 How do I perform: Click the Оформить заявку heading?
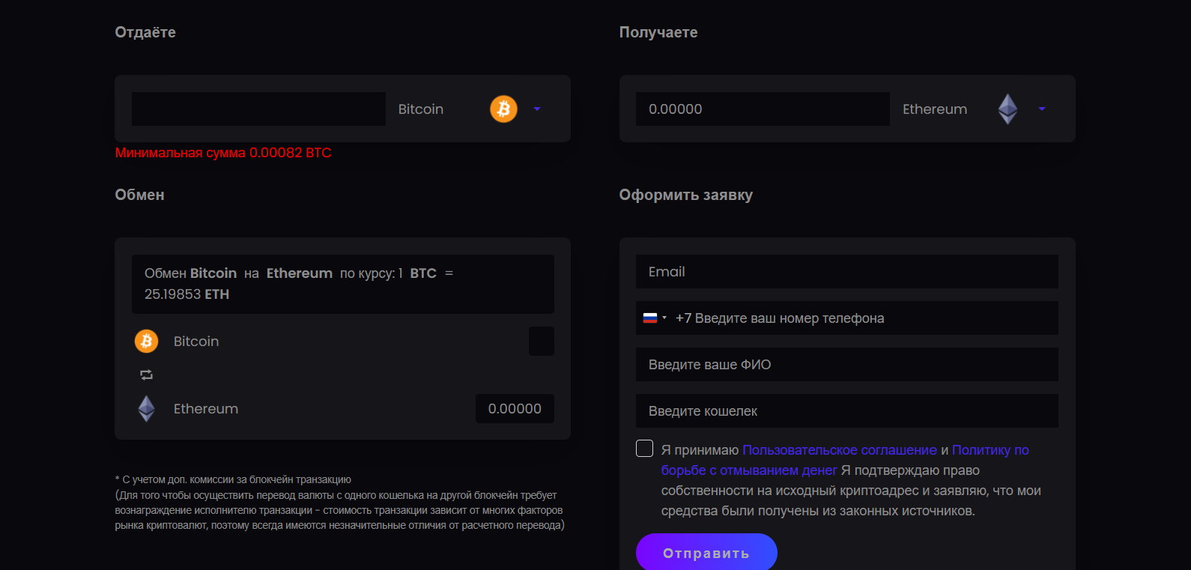click(686, 195)
